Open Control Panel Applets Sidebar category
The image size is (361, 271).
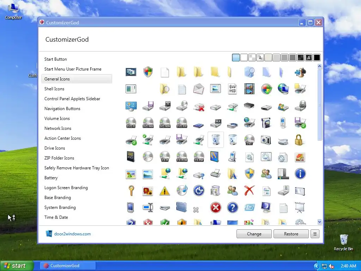tap(77, 99)
